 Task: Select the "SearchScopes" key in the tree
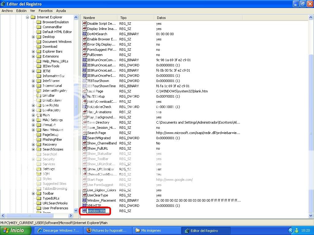[53, 149]
